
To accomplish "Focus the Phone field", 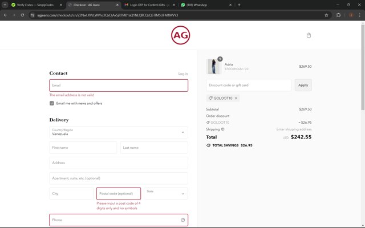I will click(x=119, y=220).
